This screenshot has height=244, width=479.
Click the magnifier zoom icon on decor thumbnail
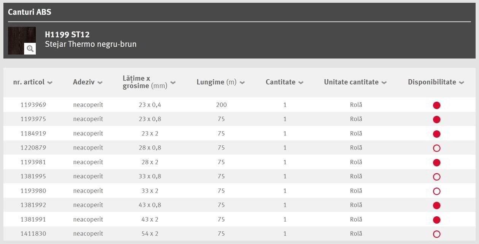pyautogui.click(x=30, y=49)
